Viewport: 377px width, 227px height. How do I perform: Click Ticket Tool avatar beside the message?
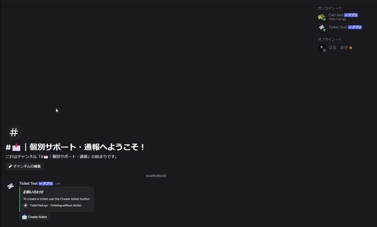click(x=11, y=186)
